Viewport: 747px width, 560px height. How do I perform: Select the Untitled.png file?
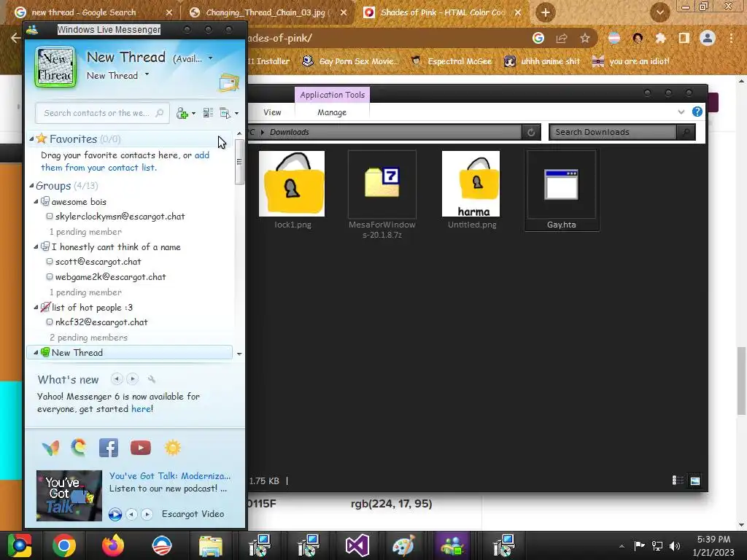tap(472, 190)
